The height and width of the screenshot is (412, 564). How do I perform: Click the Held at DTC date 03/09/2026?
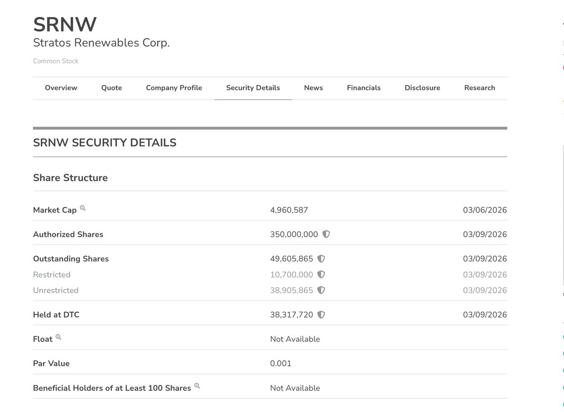pyautogui.click(x=485, y=315)
